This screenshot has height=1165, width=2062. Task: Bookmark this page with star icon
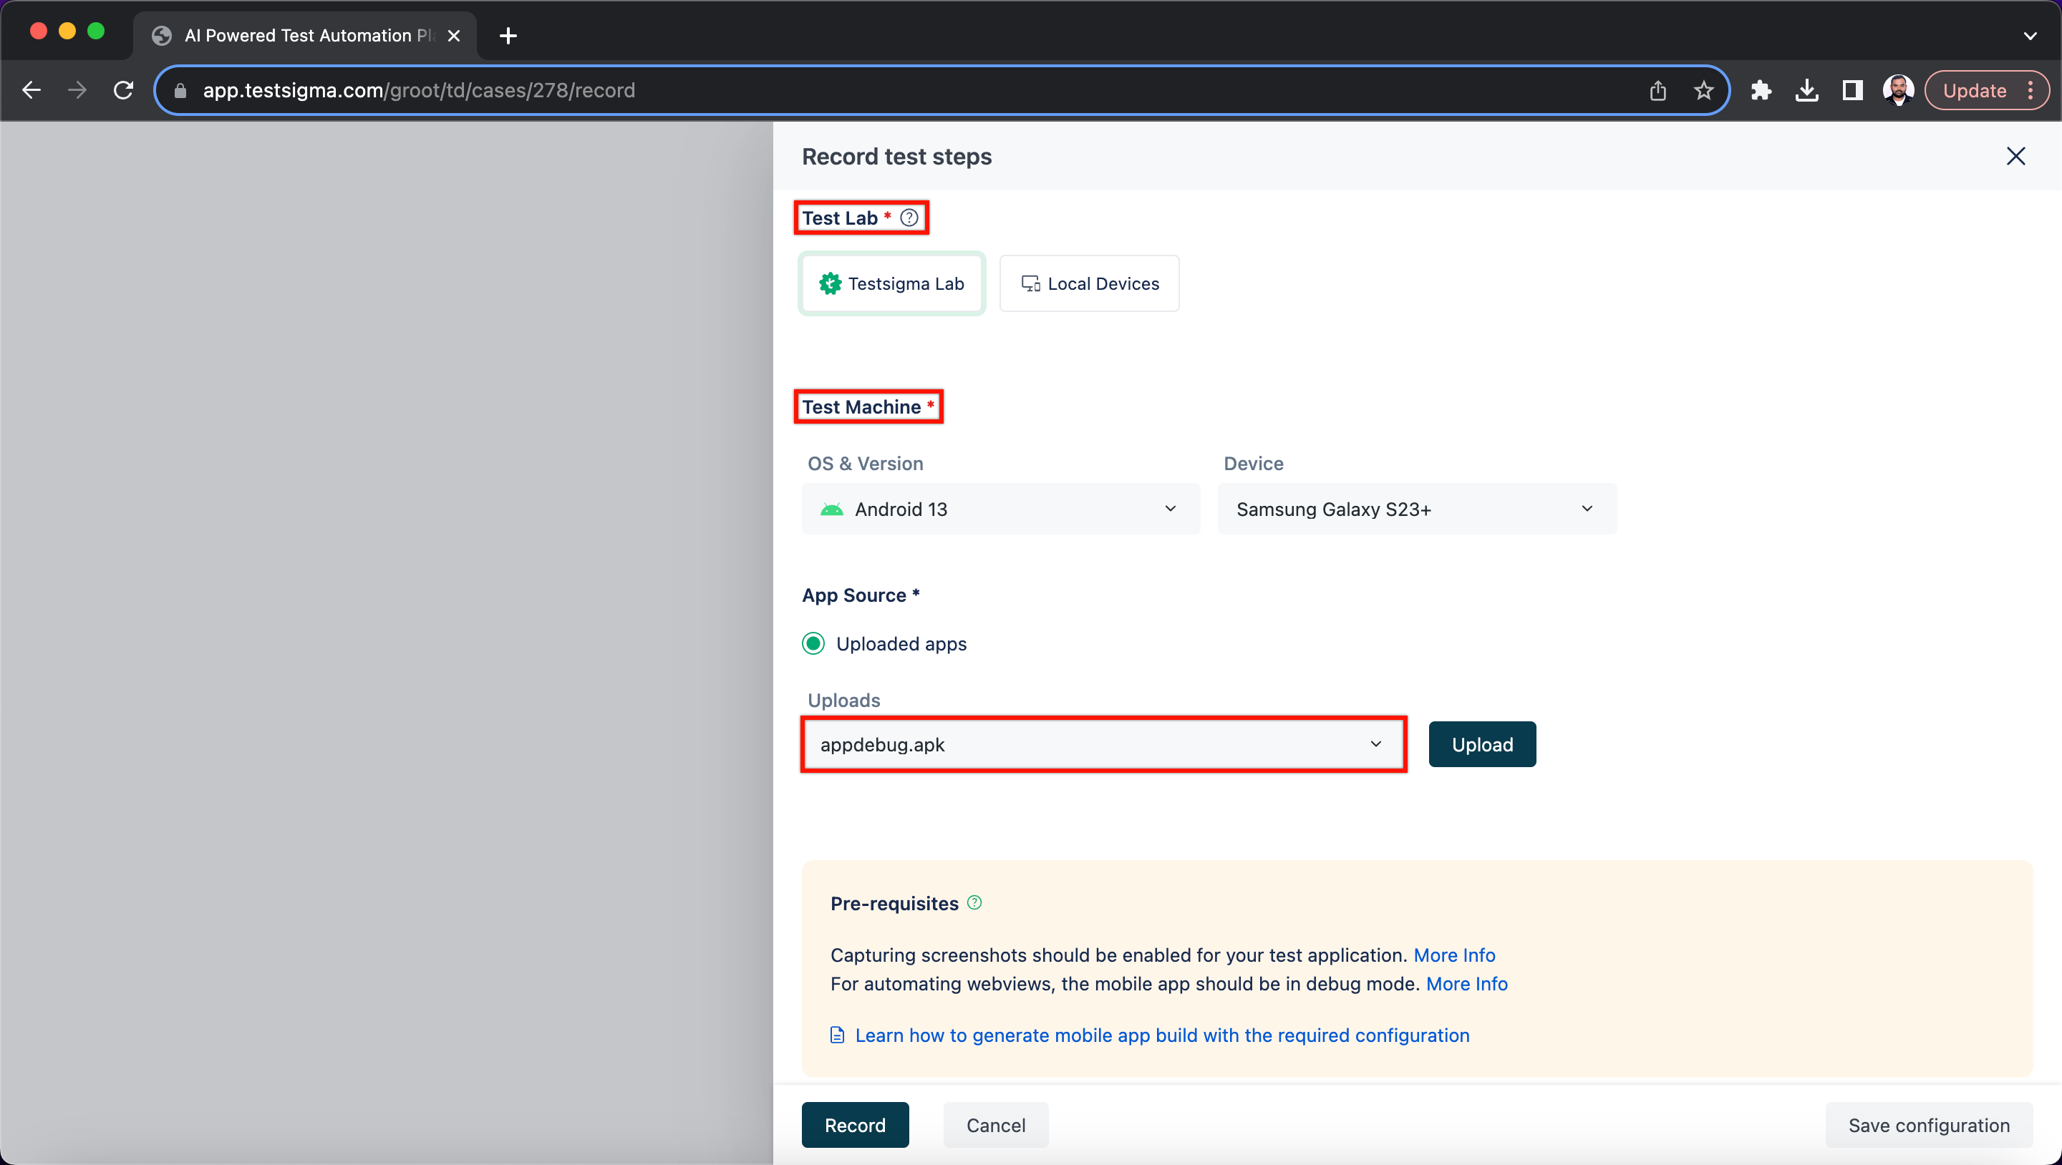point(1703,90)
